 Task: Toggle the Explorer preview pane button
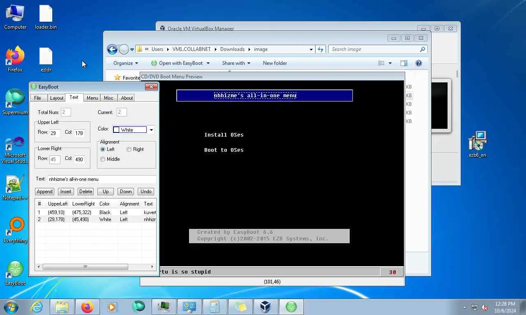tap(404, 63)
